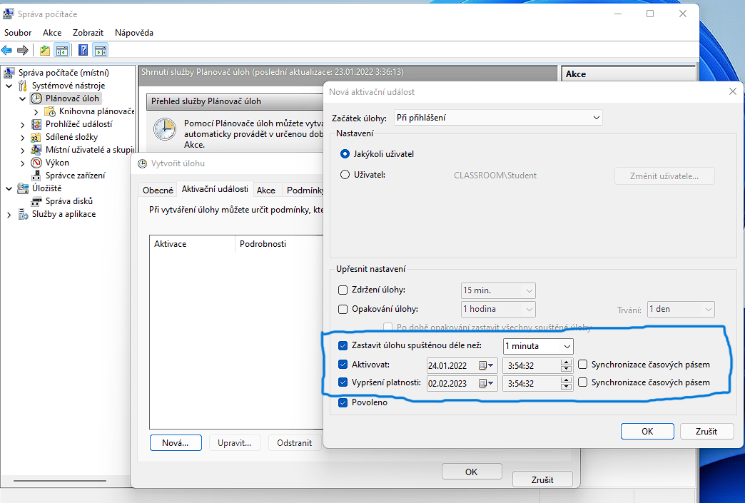The width and height of the screenshot is (745, 503).
Task: Click the up one level folder icon
Action: pos(45,51)
